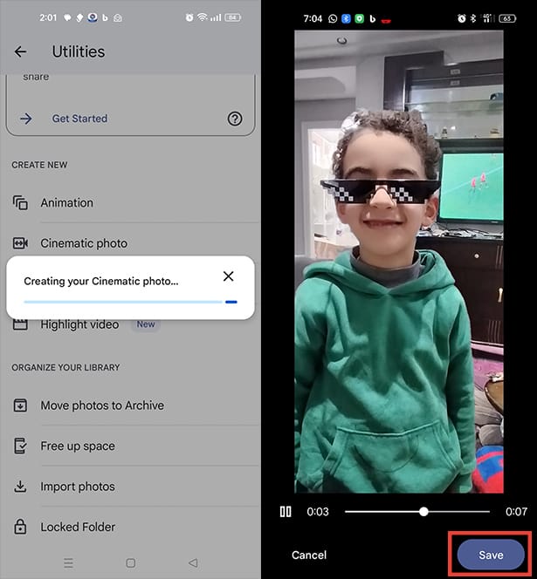Tap the Wi-Fi icon in left phone status bar

click(202, 17)
